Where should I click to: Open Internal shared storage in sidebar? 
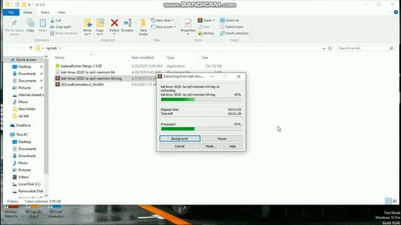(x=31, y=95)
